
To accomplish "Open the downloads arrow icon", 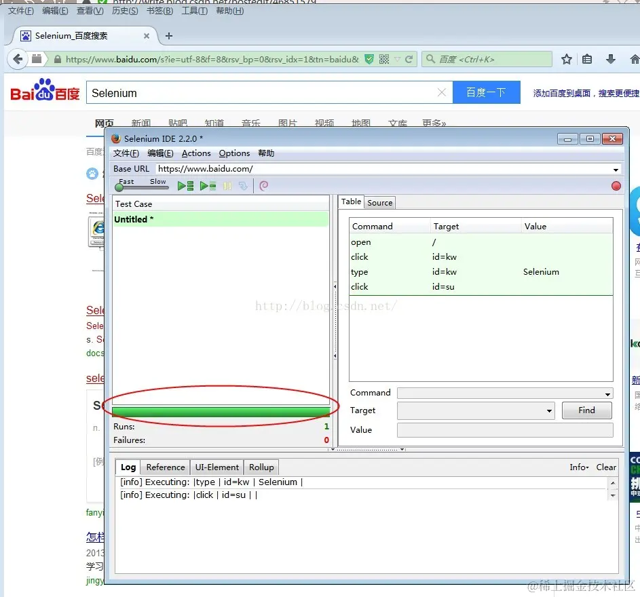I will (611, 60).
